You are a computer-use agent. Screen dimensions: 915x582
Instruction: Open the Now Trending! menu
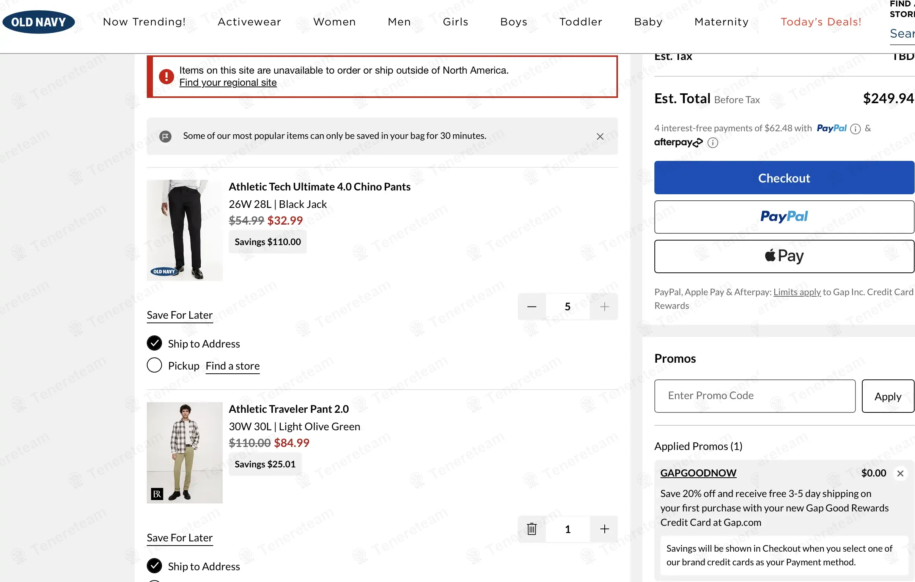(145, 22)
